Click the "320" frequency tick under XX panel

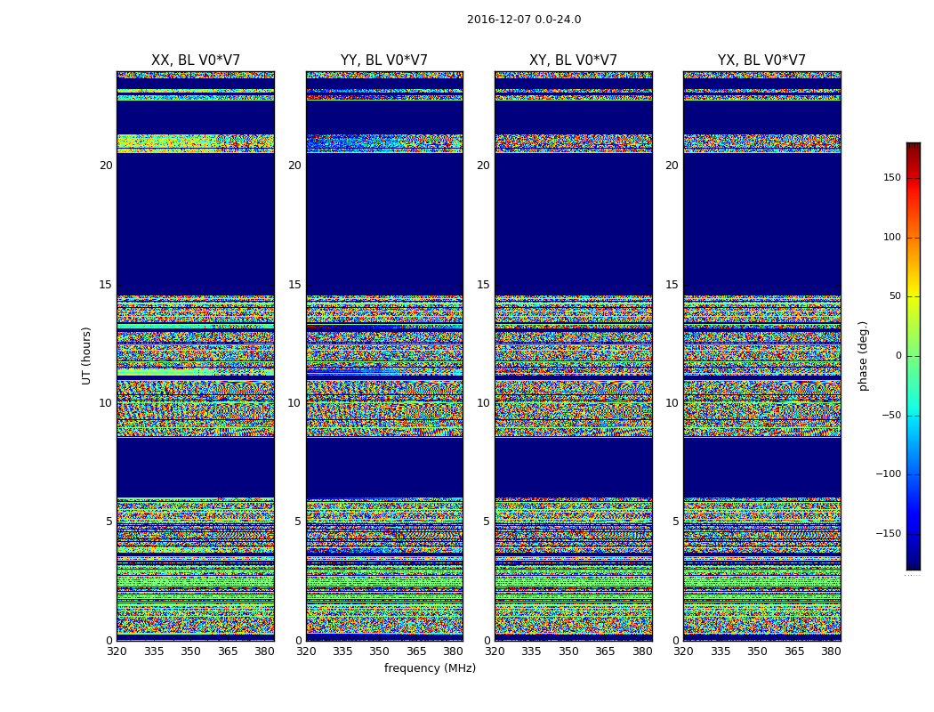pyautogui.click(x=117, y=651)
